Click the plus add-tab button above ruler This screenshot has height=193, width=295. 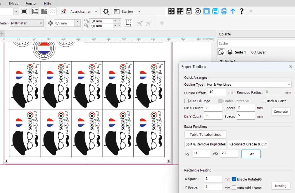pyautogui.click(x=2, y=34)
